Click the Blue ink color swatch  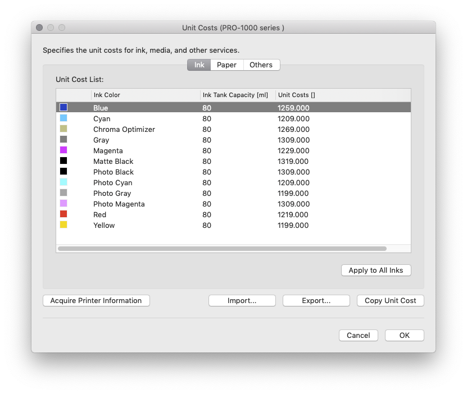point(64,108)
